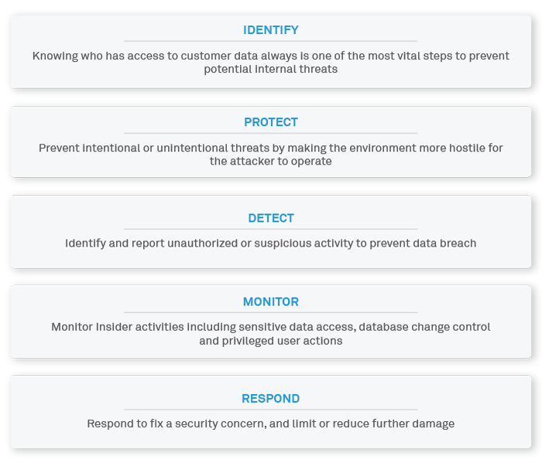Click the PROTECT heading
This screenshot has height=463, width=542.
(270, 122)
